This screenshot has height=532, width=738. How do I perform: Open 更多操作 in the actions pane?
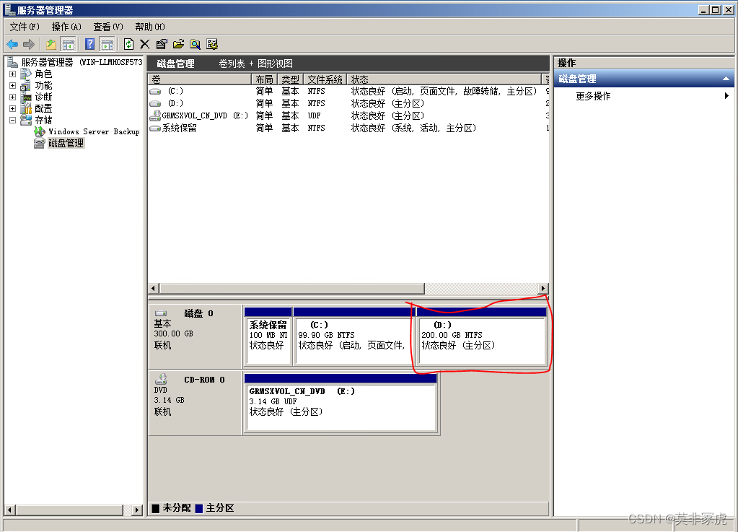point(593,96)
